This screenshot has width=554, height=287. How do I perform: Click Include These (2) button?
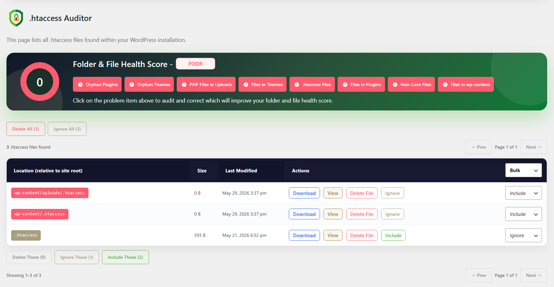(125, 257)
